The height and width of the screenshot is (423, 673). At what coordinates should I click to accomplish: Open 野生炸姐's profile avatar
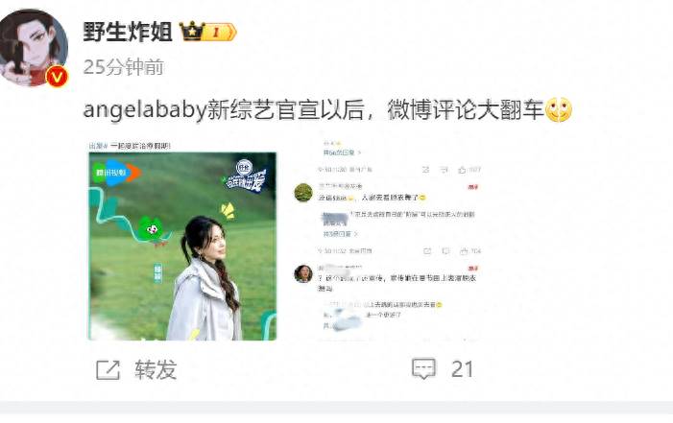pos(34,47)
